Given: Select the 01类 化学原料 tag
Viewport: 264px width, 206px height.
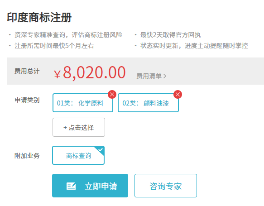Looking at the screenshot, I should tap(83, 103).
